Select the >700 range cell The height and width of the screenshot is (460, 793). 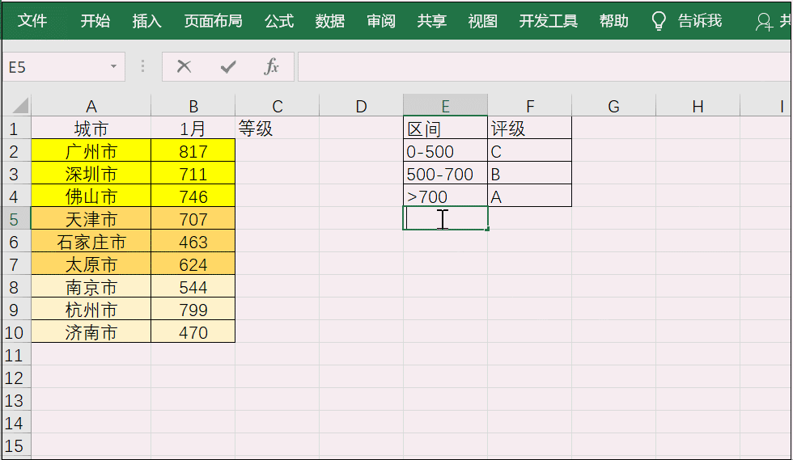pos(446,196)
